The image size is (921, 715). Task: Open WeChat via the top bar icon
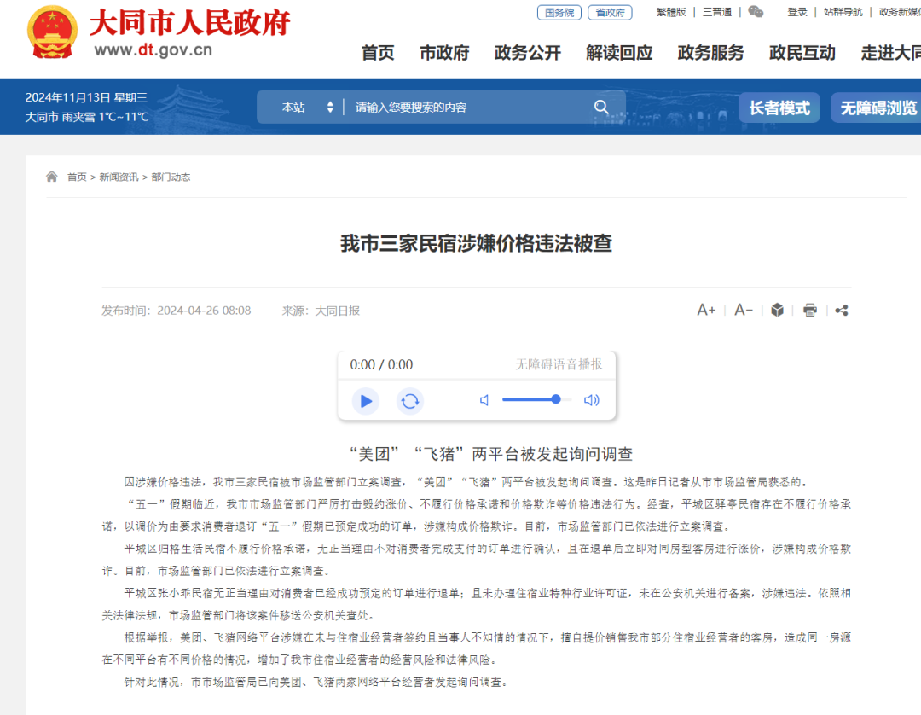tap(756, 11)
